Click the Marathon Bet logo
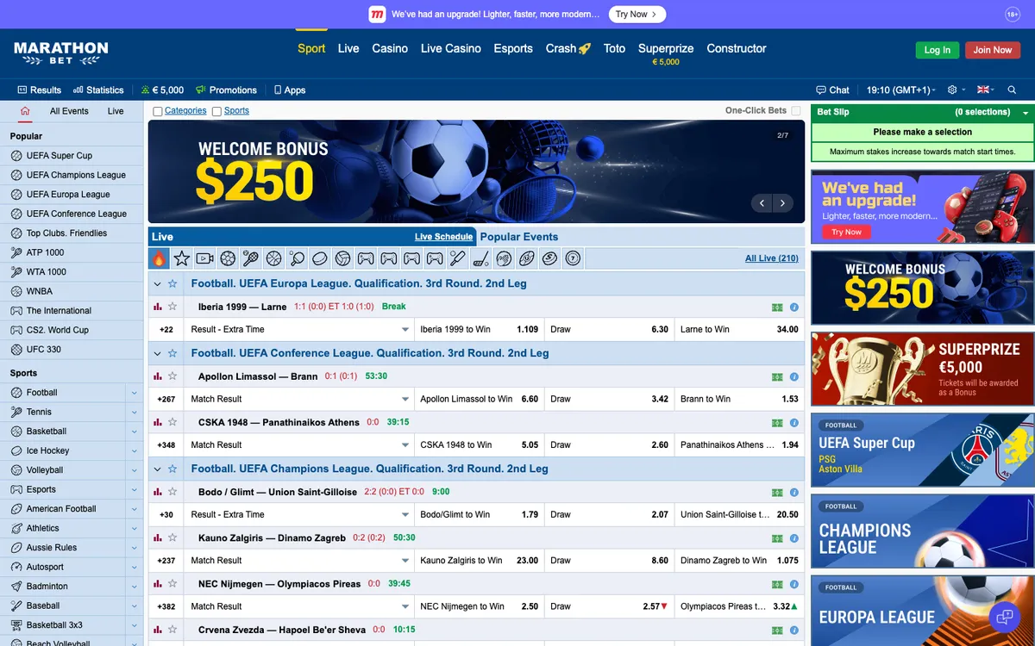 61,53
